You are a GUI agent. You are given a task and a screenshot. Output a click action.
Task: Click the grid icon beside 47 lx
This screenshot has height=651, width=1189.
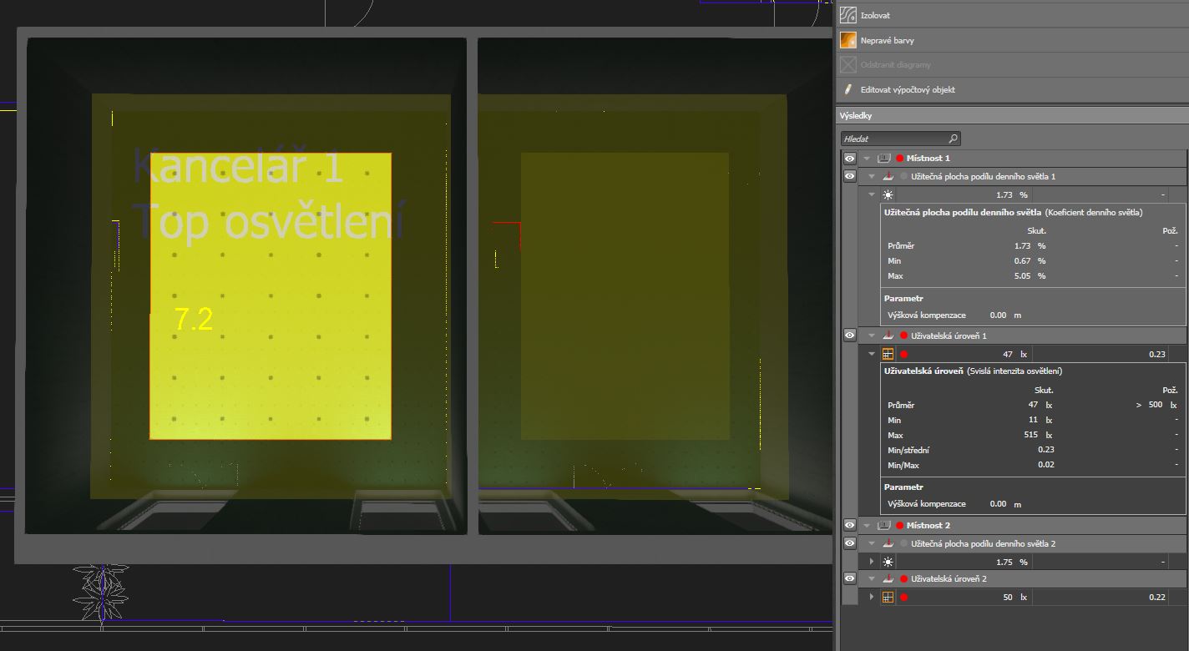click(x=888, y=354)
